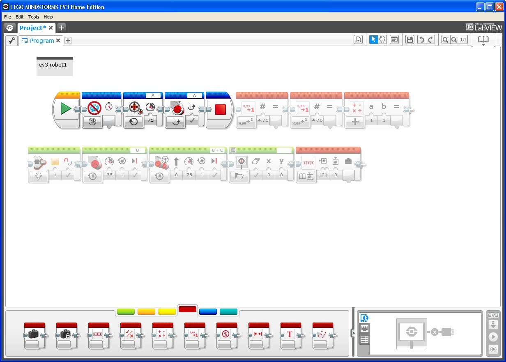Click the Variable briefcase block in palette
The height and width of the screenshot is (362, 506).
point(34,334)
